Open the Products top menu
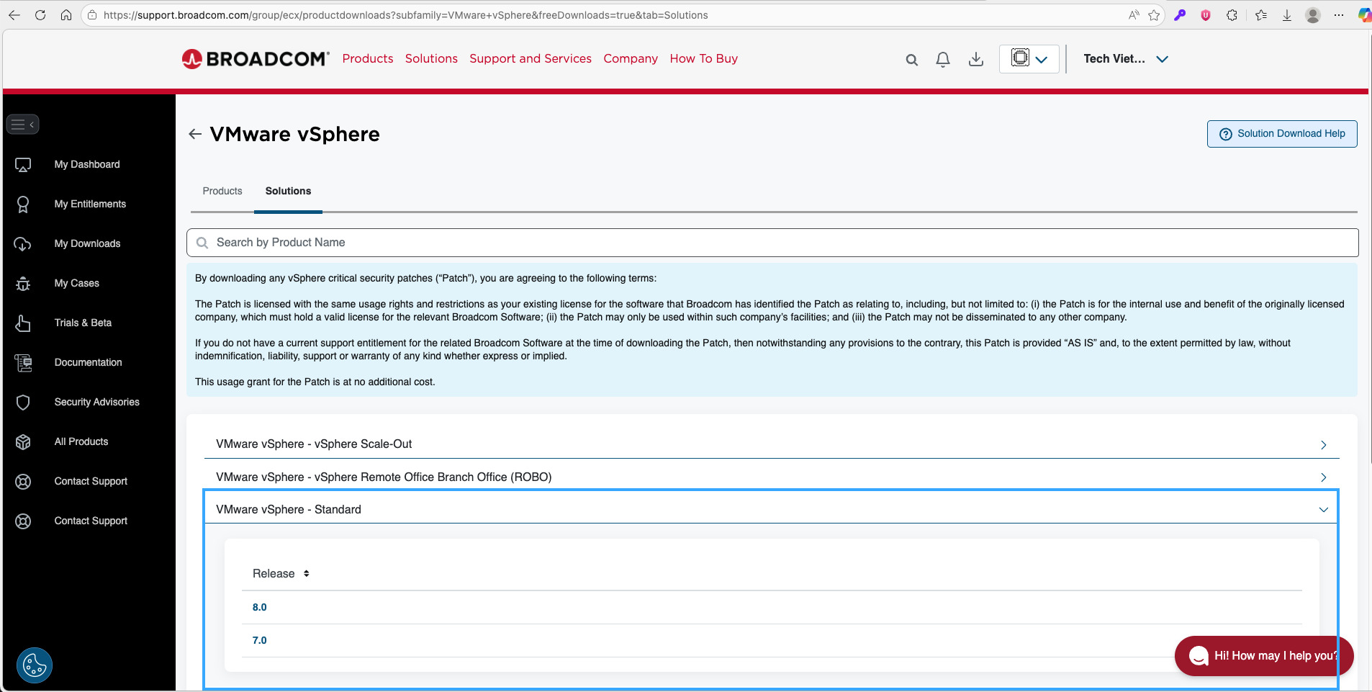The image size is (1372, 692). point(368,59)
